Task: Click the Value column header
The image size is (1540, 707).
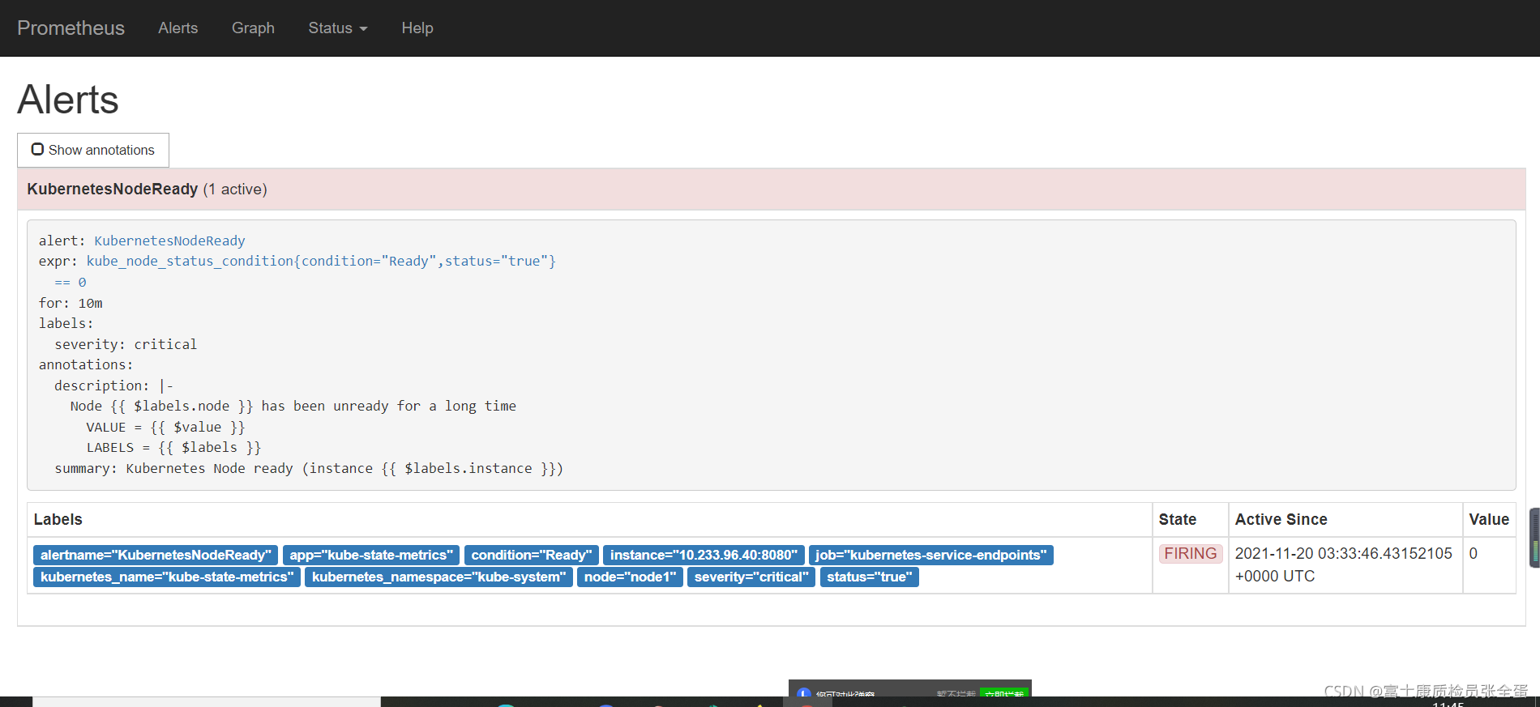Action: (x=1489, y=519)
